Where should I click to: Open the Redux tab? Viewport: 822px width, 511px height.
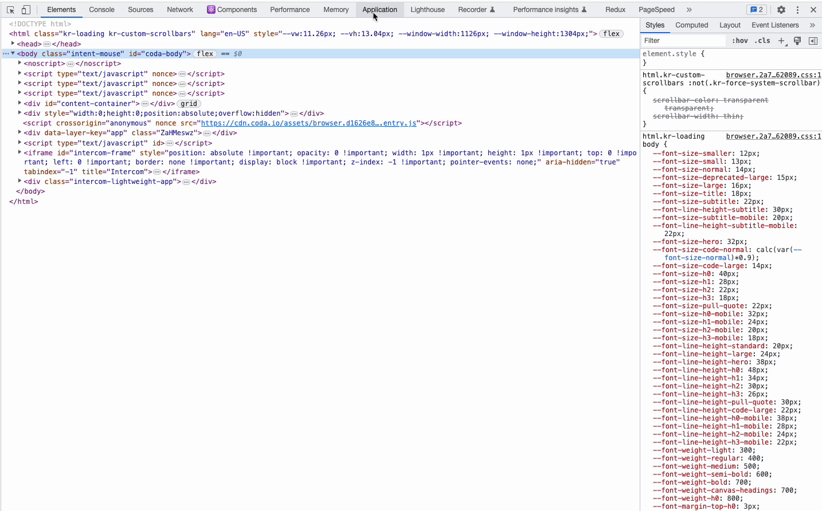615,10
